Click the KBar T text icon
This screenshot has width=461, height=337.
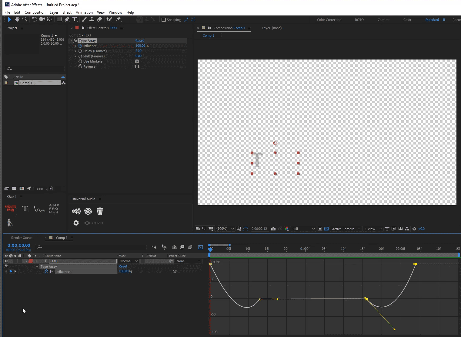pos(25,208)
